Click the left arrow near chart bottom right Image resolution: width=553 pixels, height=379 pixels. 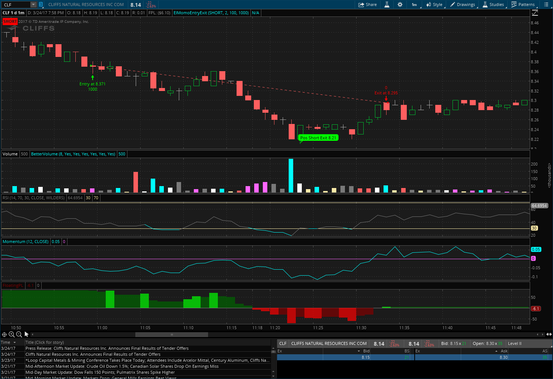click(x=538, y=334)
